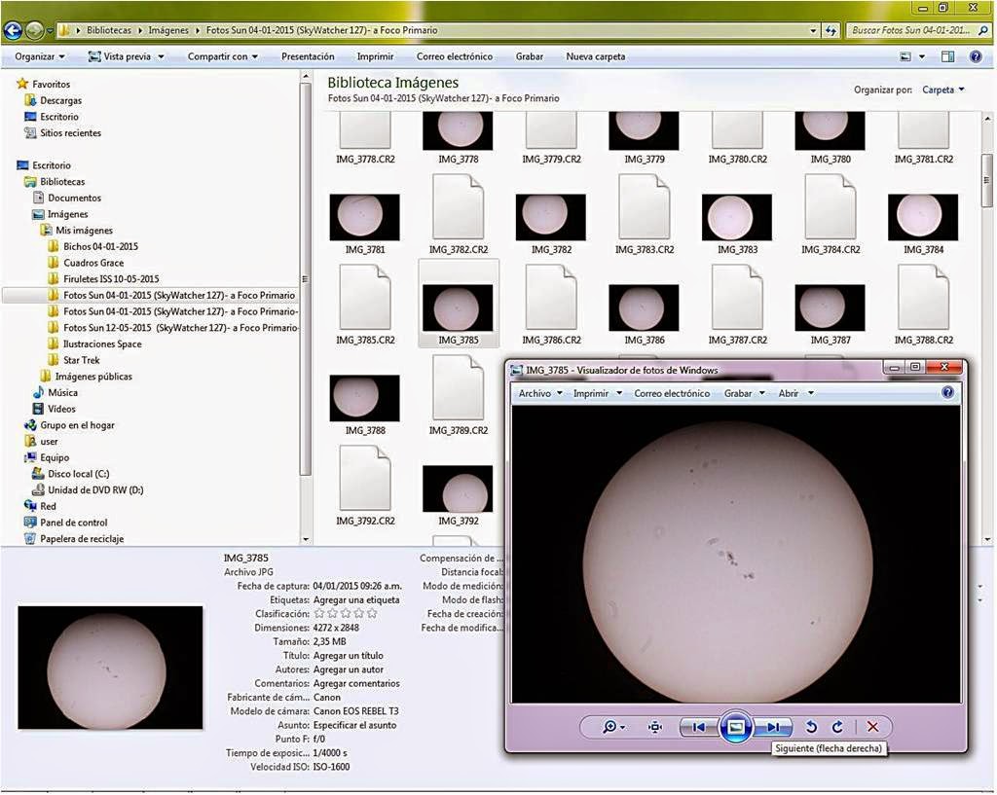Screen dimensions: 997x795
Task: Open Papelera de reciclaje
Action: tap(82, 539)
